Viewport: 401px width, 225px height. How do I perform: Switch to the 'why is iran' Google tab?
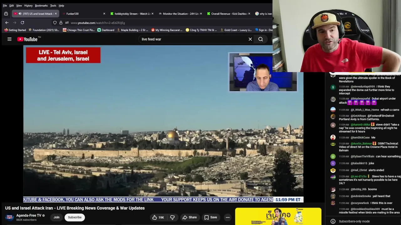coord(263,14)
